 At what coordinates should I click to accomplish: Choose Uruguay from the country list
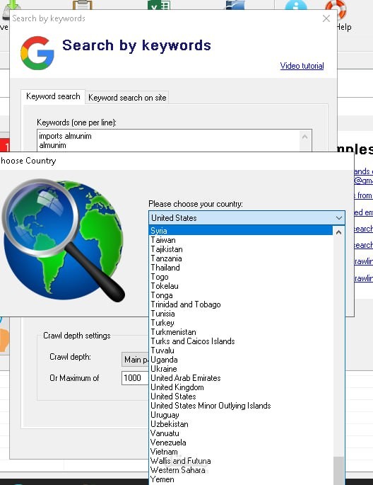[241, 415]
